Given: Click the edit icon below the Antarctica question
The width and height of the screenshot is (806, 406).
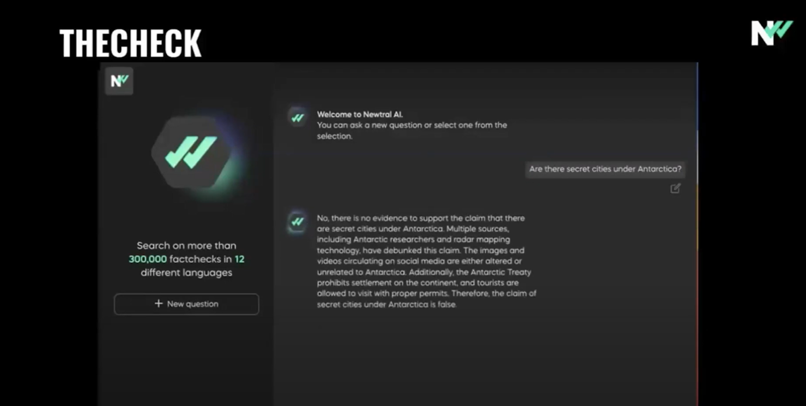Looking at the screenshot, I should [675, 189].
